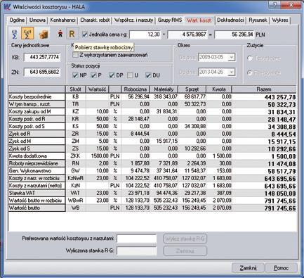Click the Materiały column header
Image resolution: width=304 pixels, height=278 pixels.
(x=164, y=89)
